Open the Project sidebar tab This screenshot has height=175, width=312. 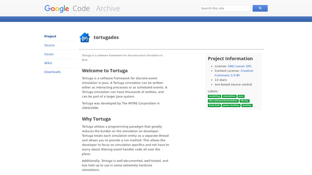tap(50, 36)
